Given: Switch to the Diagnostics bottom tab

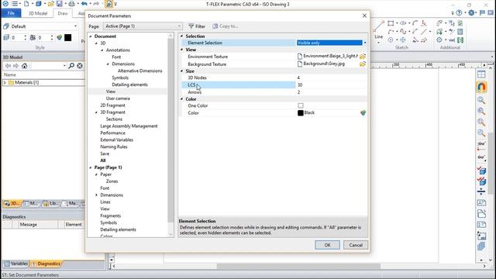Looking at the screenshot, I should point(46,263).
